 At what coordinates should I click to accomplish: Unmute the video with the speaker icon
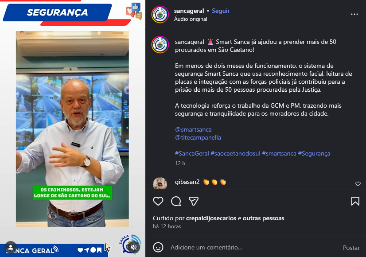pos(134,247)
